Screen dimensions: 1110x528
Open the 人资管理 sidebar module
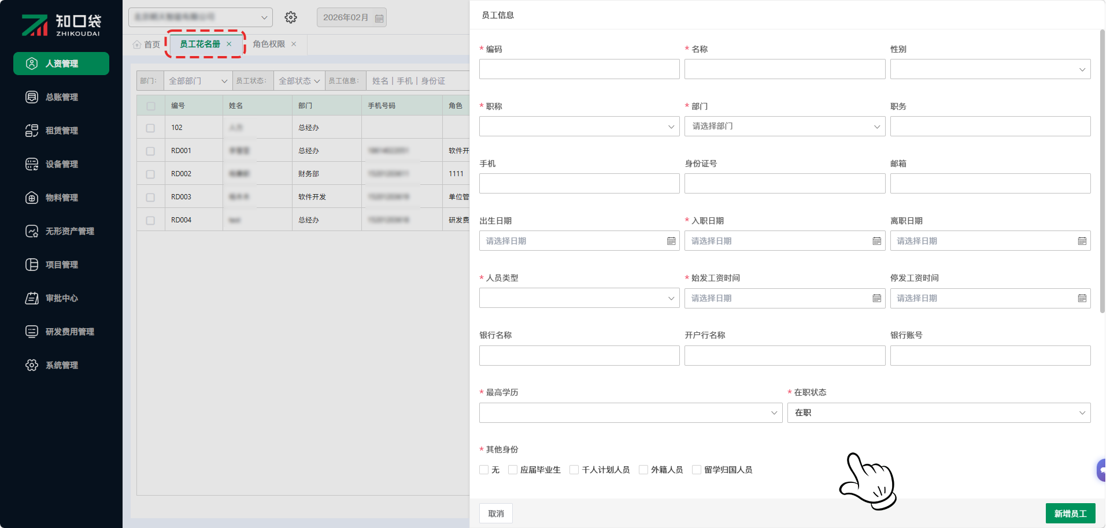pos(61,64)
